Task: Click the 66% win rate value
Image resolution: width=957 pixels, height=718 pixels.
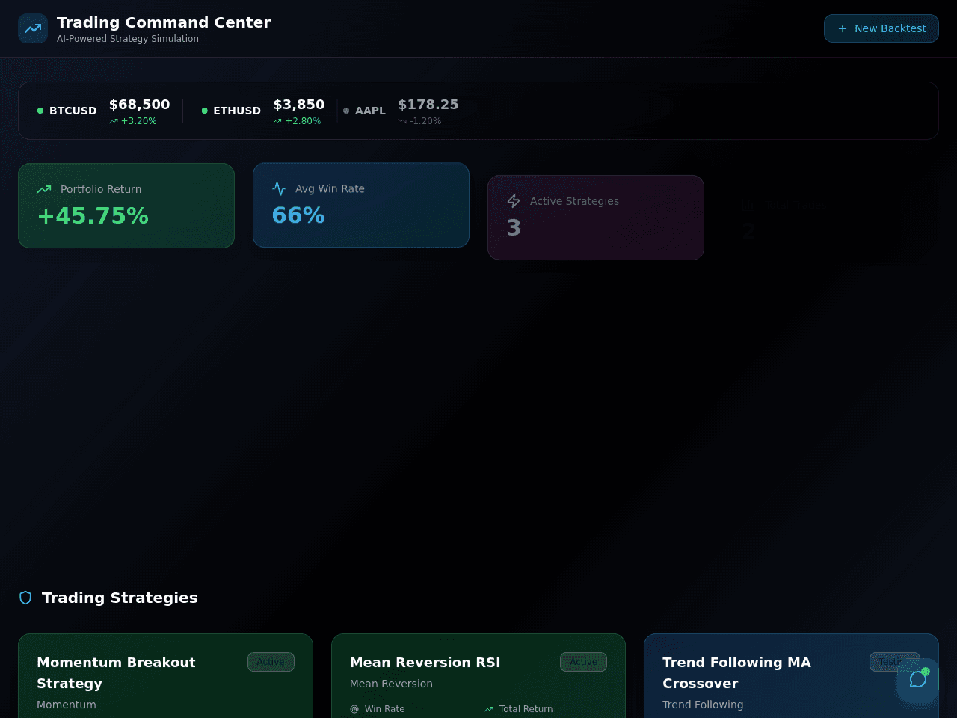Action: (298, 215)
